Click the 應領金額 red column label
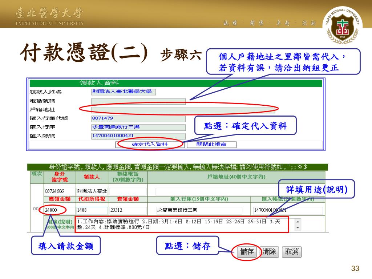Image resolution: width=372 pixels, height=279 pixels. coord(60,199)
